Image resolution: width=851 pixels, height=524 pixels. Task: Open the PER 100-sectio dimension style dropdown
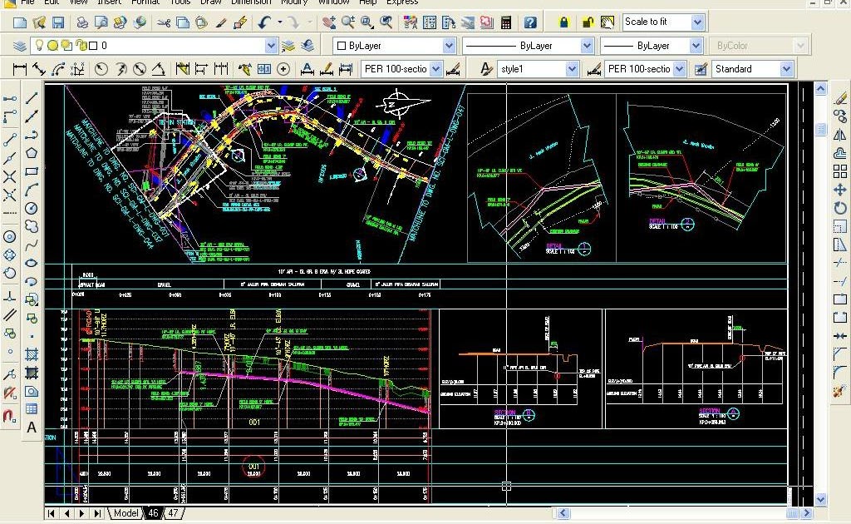680,69
